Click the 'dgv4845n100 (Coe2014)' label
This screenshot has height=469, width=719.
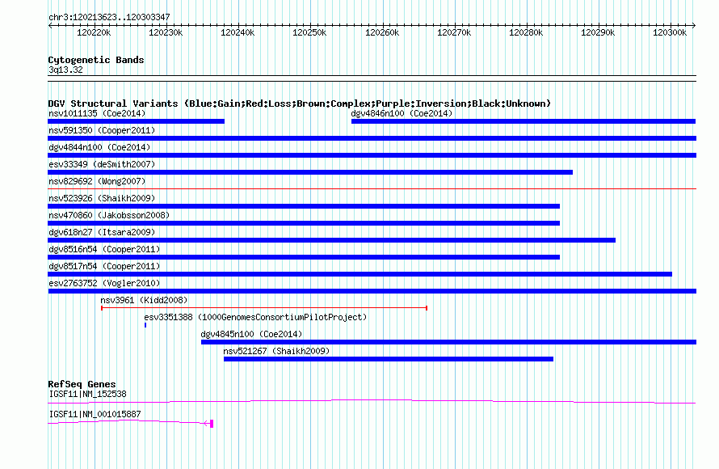pyautogui.click(x=252, y=334)
